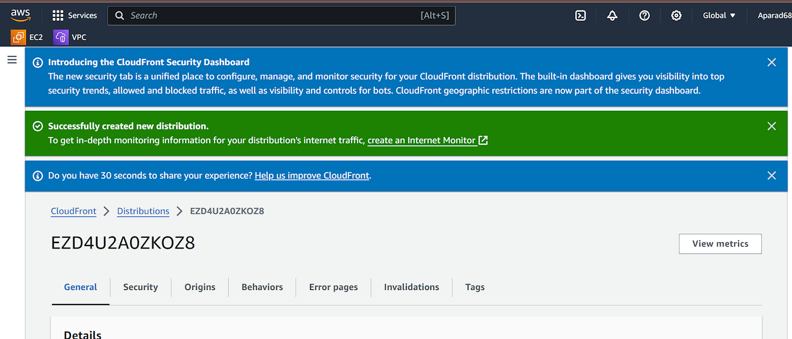Viewport: 792px width, 339px height.
Task: Click the Successfully created new distribution text
Action: pyautogui.click(x=128, y=126)
